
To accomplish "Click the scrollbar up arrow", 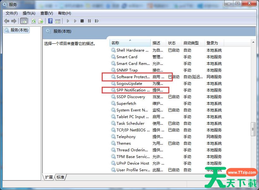I will click(x=253, y=42).
